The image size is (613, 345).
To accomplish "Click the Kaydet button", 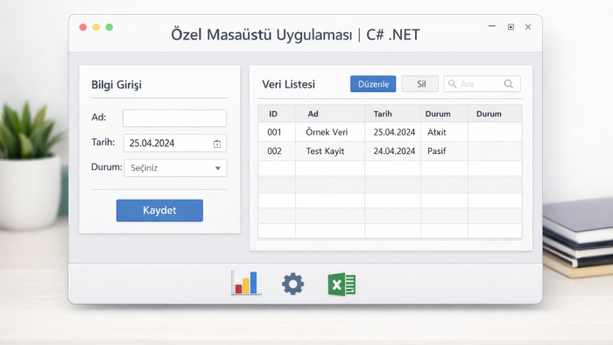I will coord(159,210).
